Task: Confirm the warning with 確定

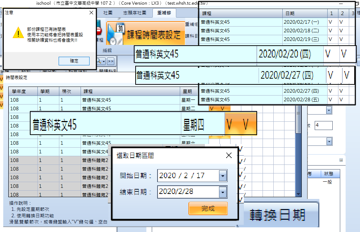Action: click(x=74, y=61)
